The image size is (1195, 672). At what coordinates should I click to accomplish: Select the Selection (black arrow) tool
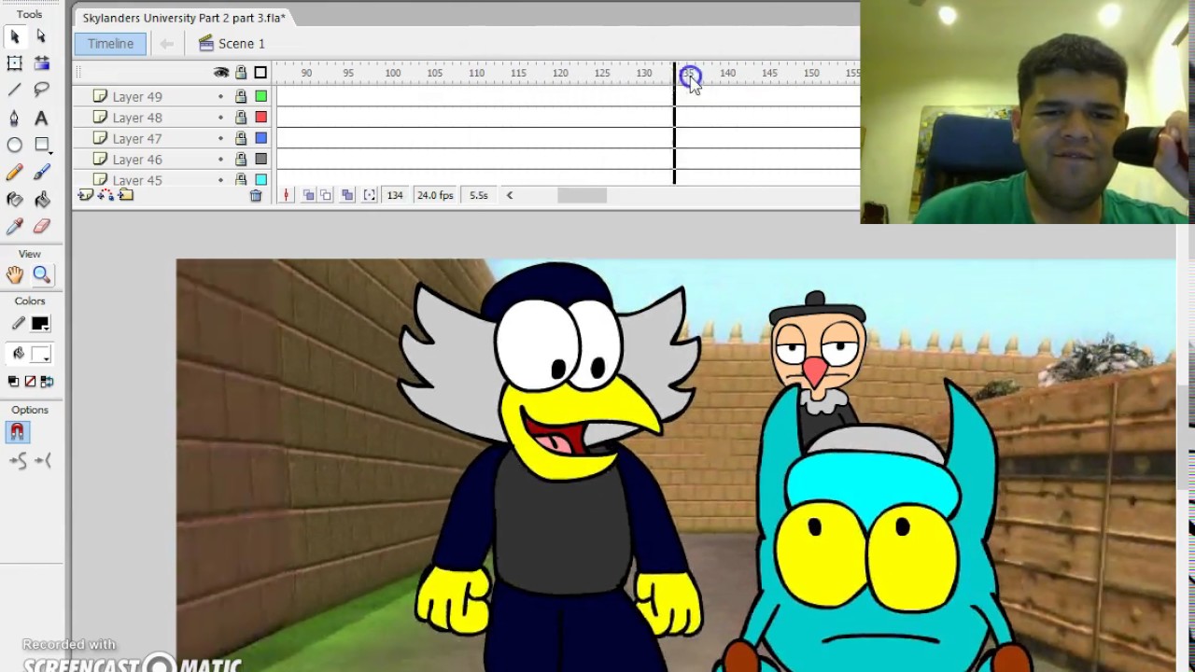15,36
